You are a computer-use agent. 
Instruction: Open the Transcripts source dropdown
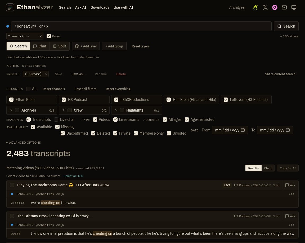[25, 36]
